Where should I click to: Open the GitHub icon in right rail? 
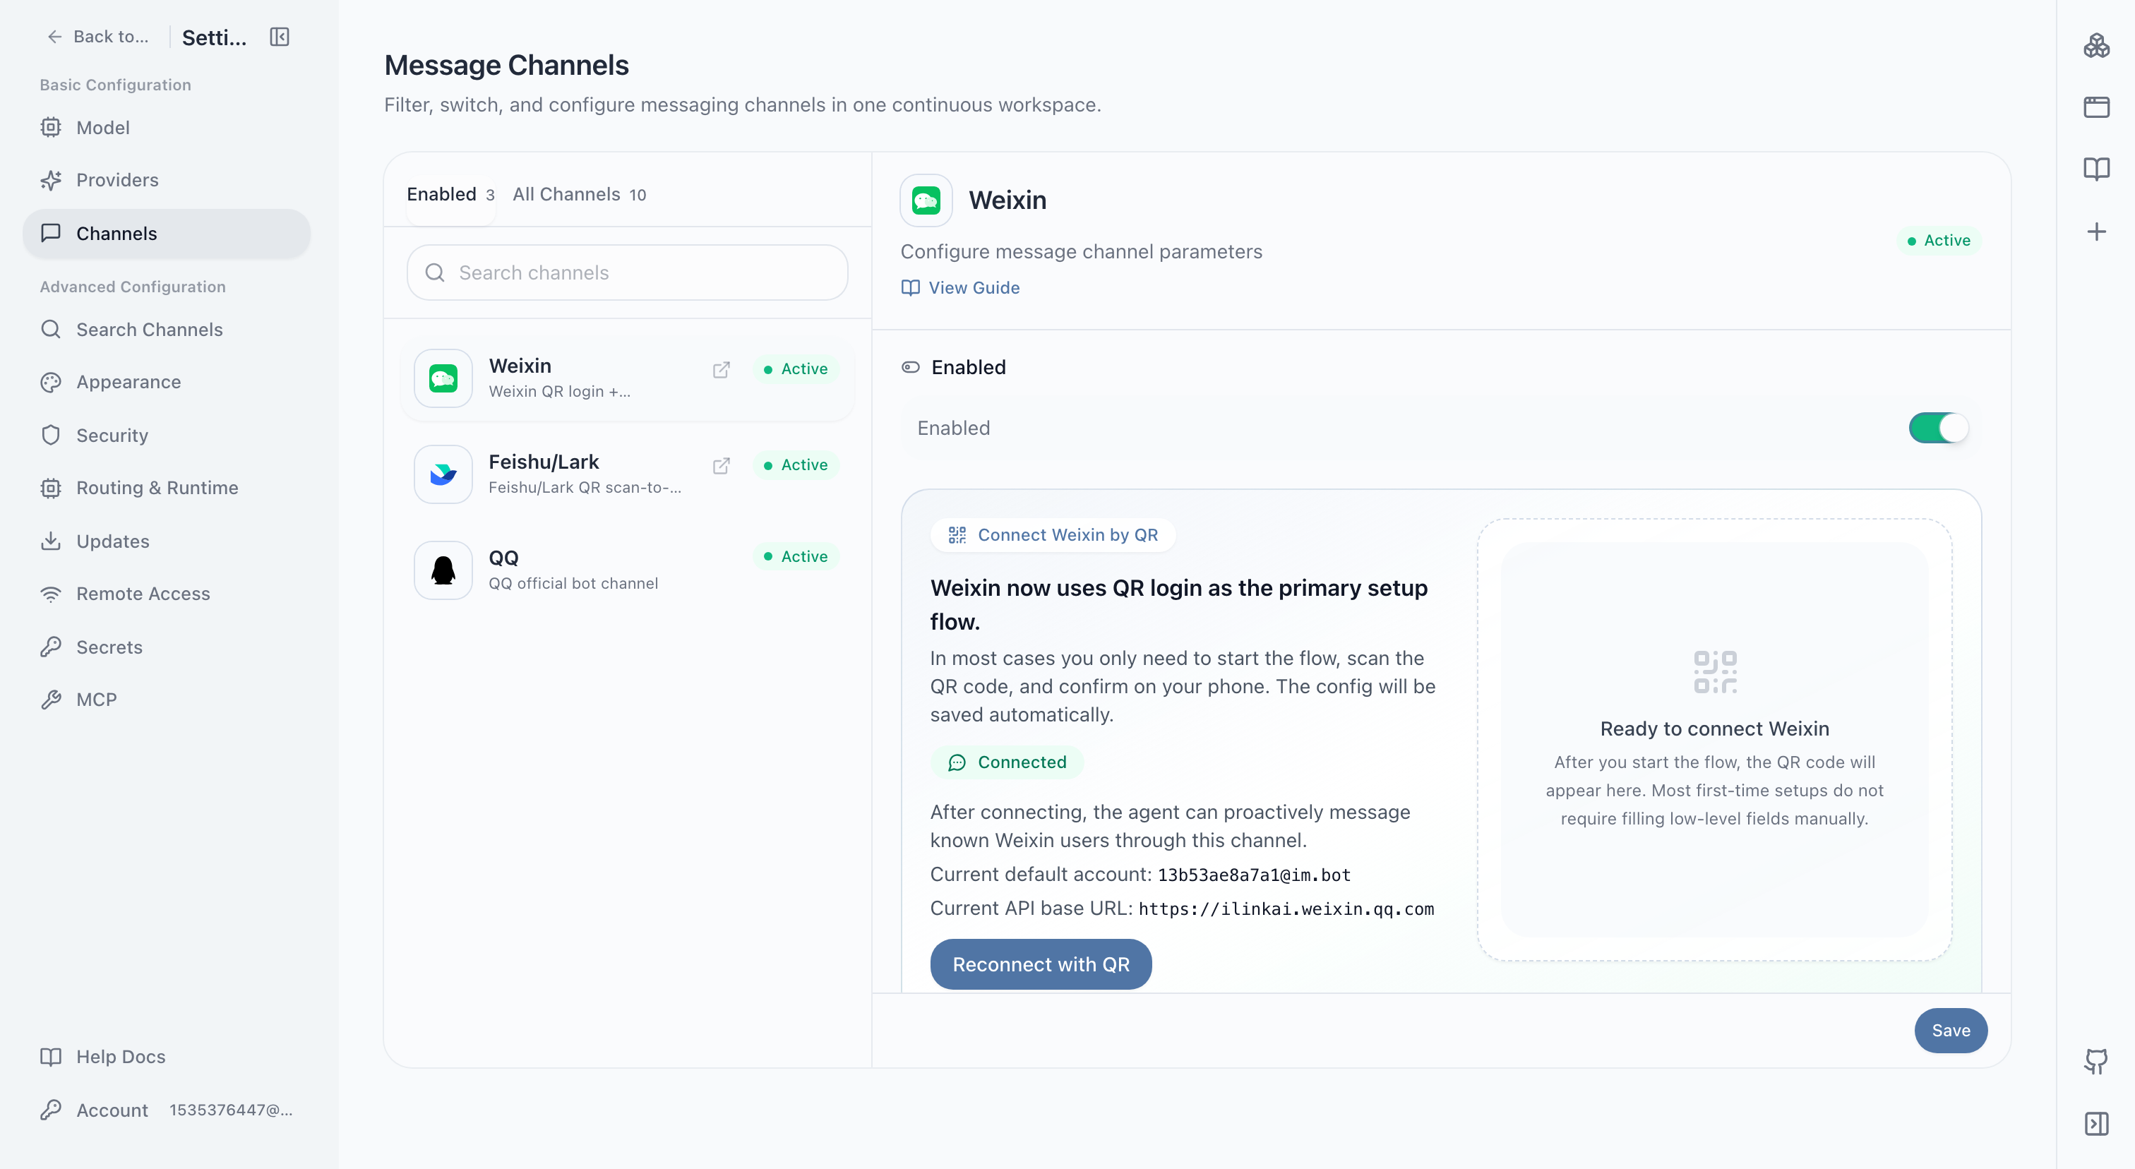click(x=2096, y=1061)
